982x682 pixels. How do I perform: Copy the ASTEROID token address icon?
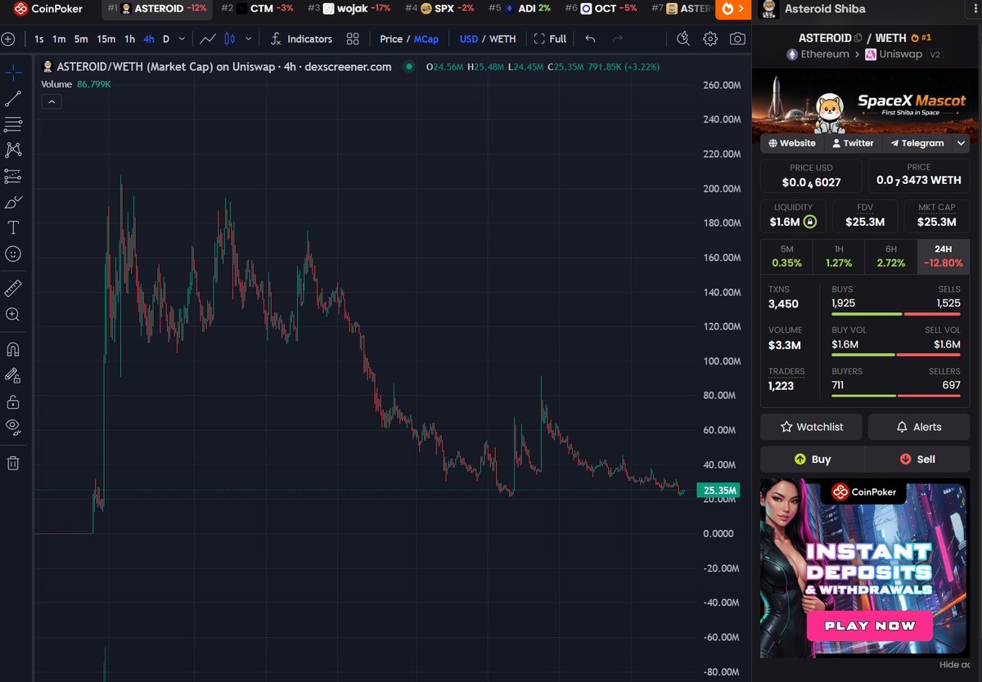point(858,38)
